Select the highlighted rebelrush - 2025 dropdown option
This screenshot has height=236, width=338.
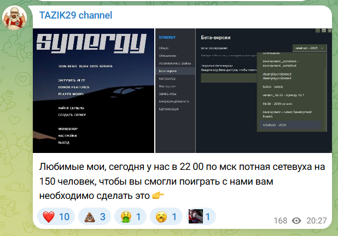point(290,125)
